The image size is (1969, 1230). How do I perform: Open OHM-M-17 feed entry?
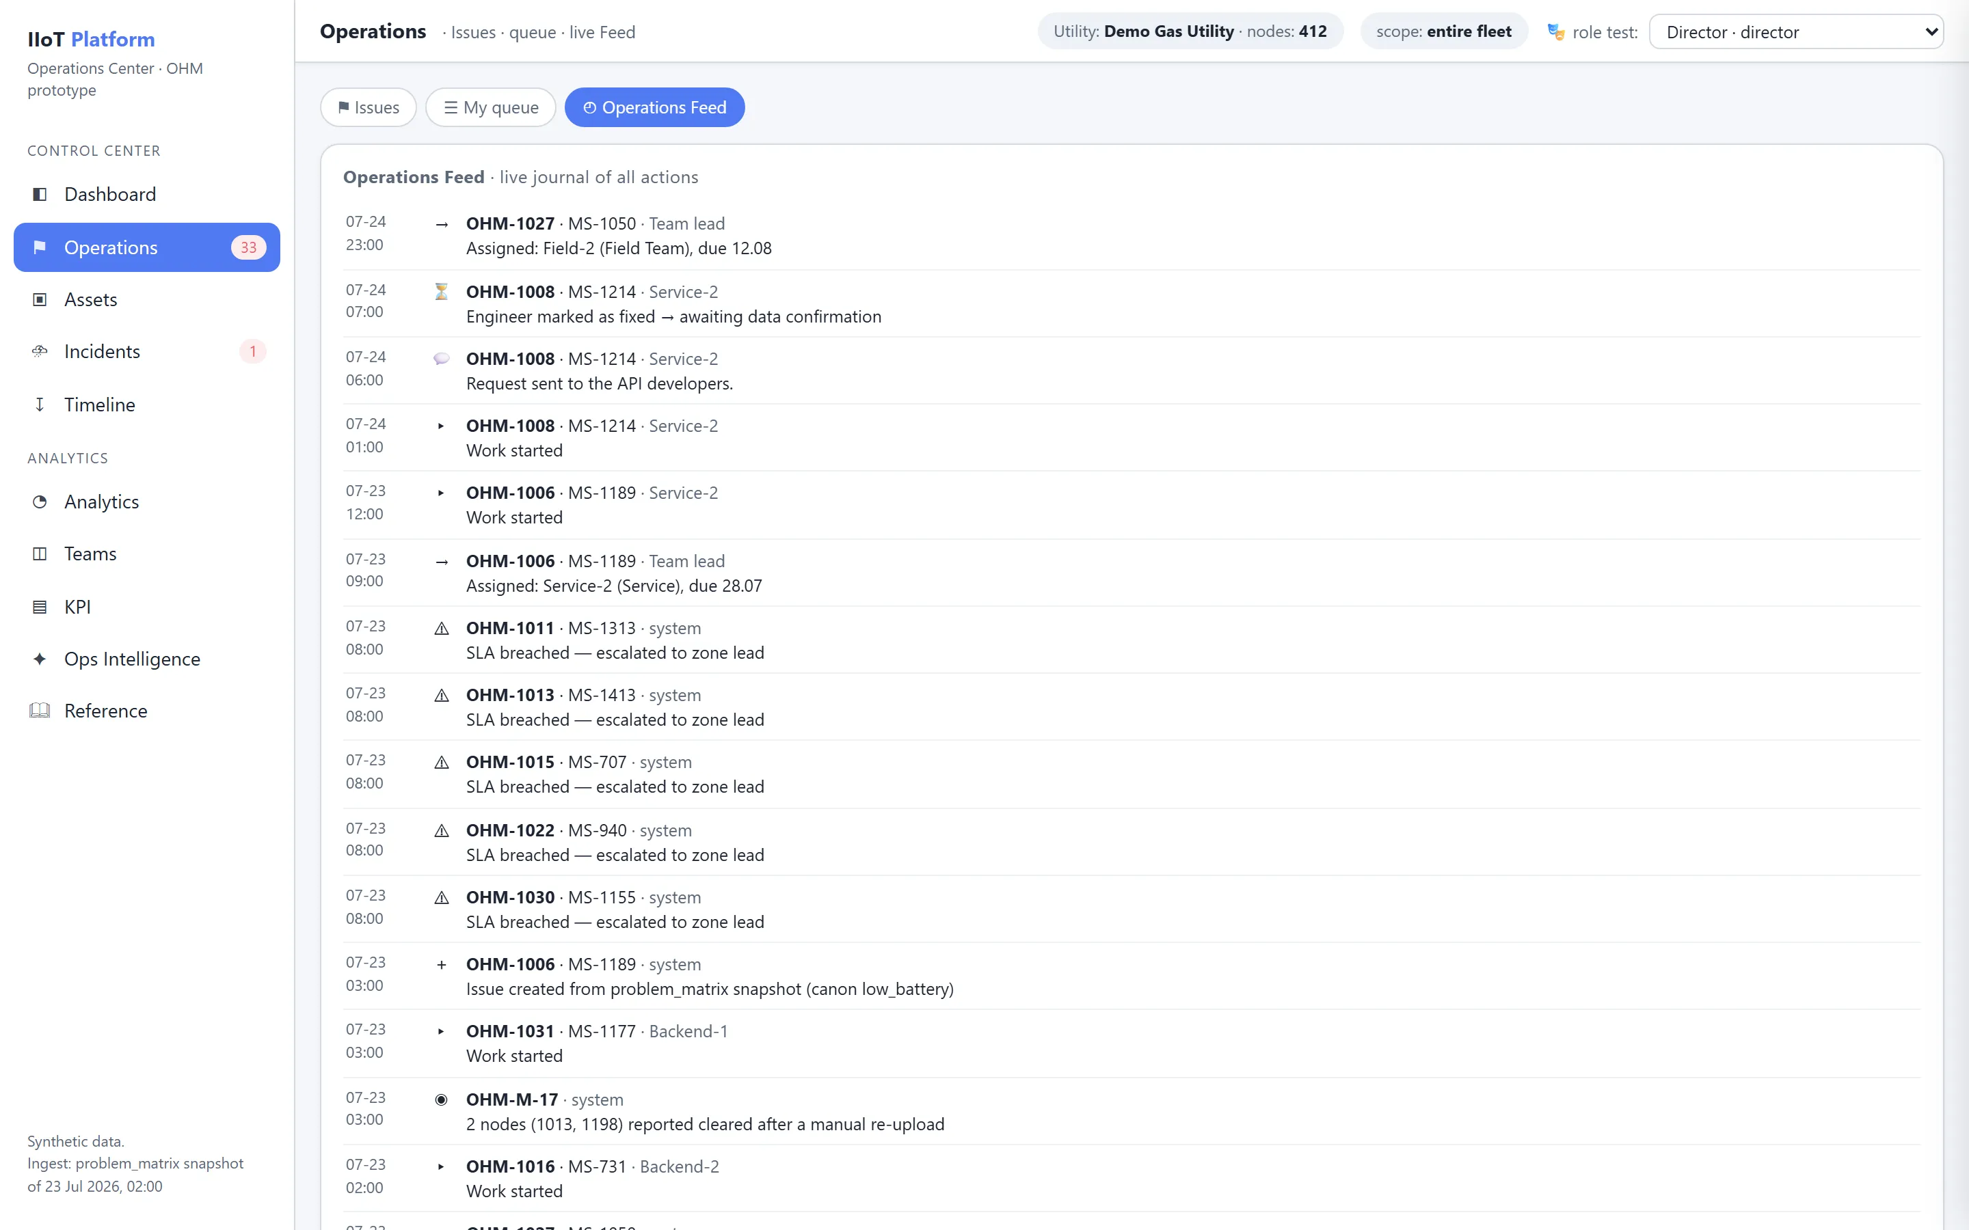512,1100
